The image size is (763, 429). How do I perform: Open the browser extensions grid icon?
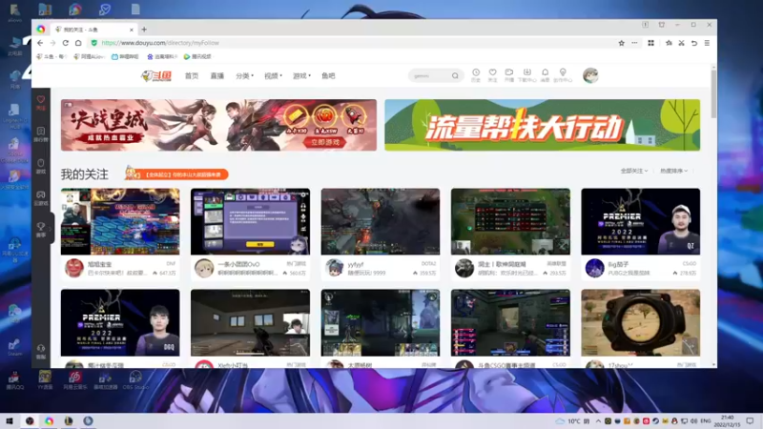(x=651, y=43)
